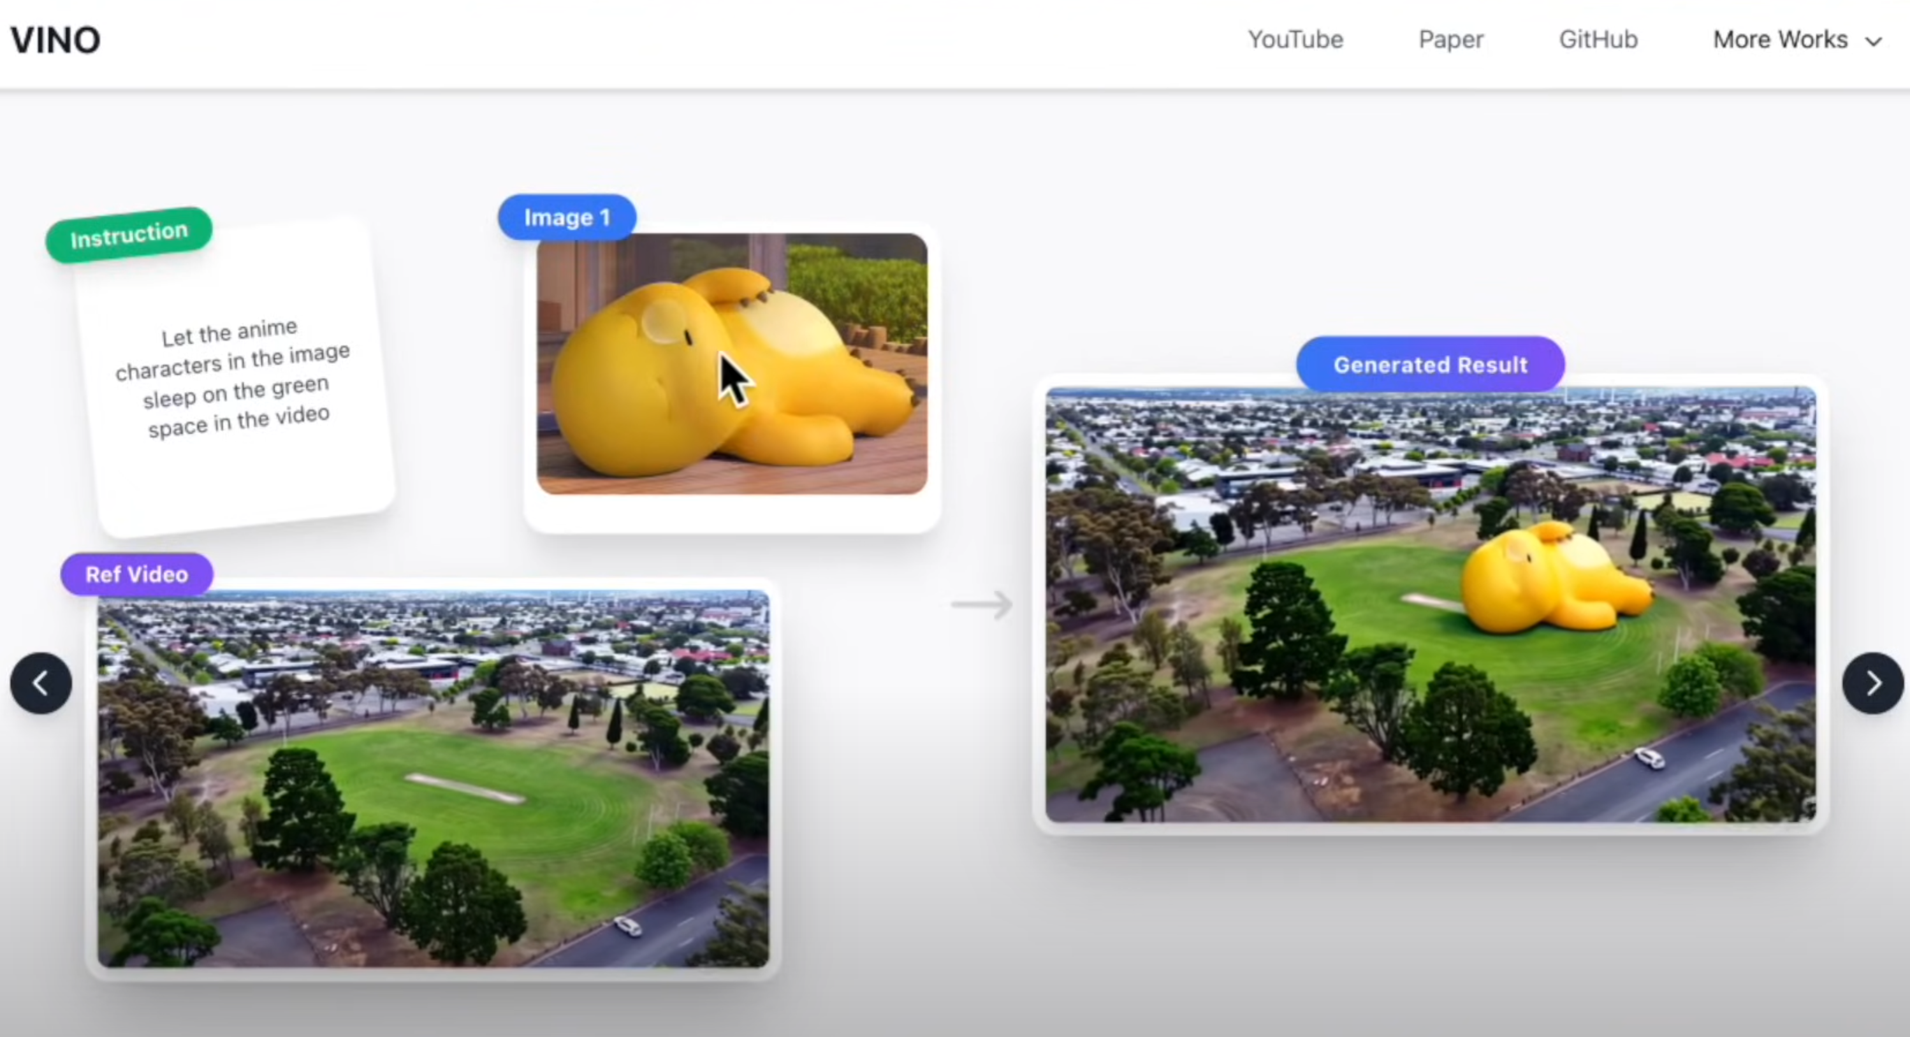The width and height of the screenshot is (1910, 1037).
Task: Click the next slide arrow button
Action: [1872, 683]
